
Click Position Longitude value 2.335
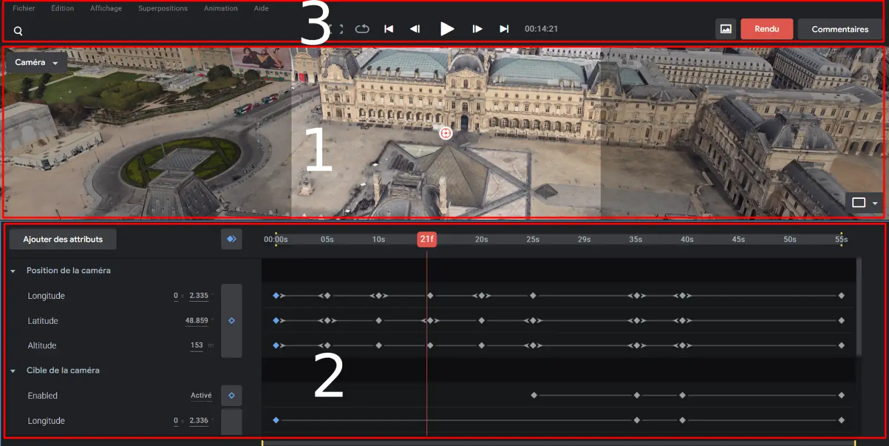198,295
